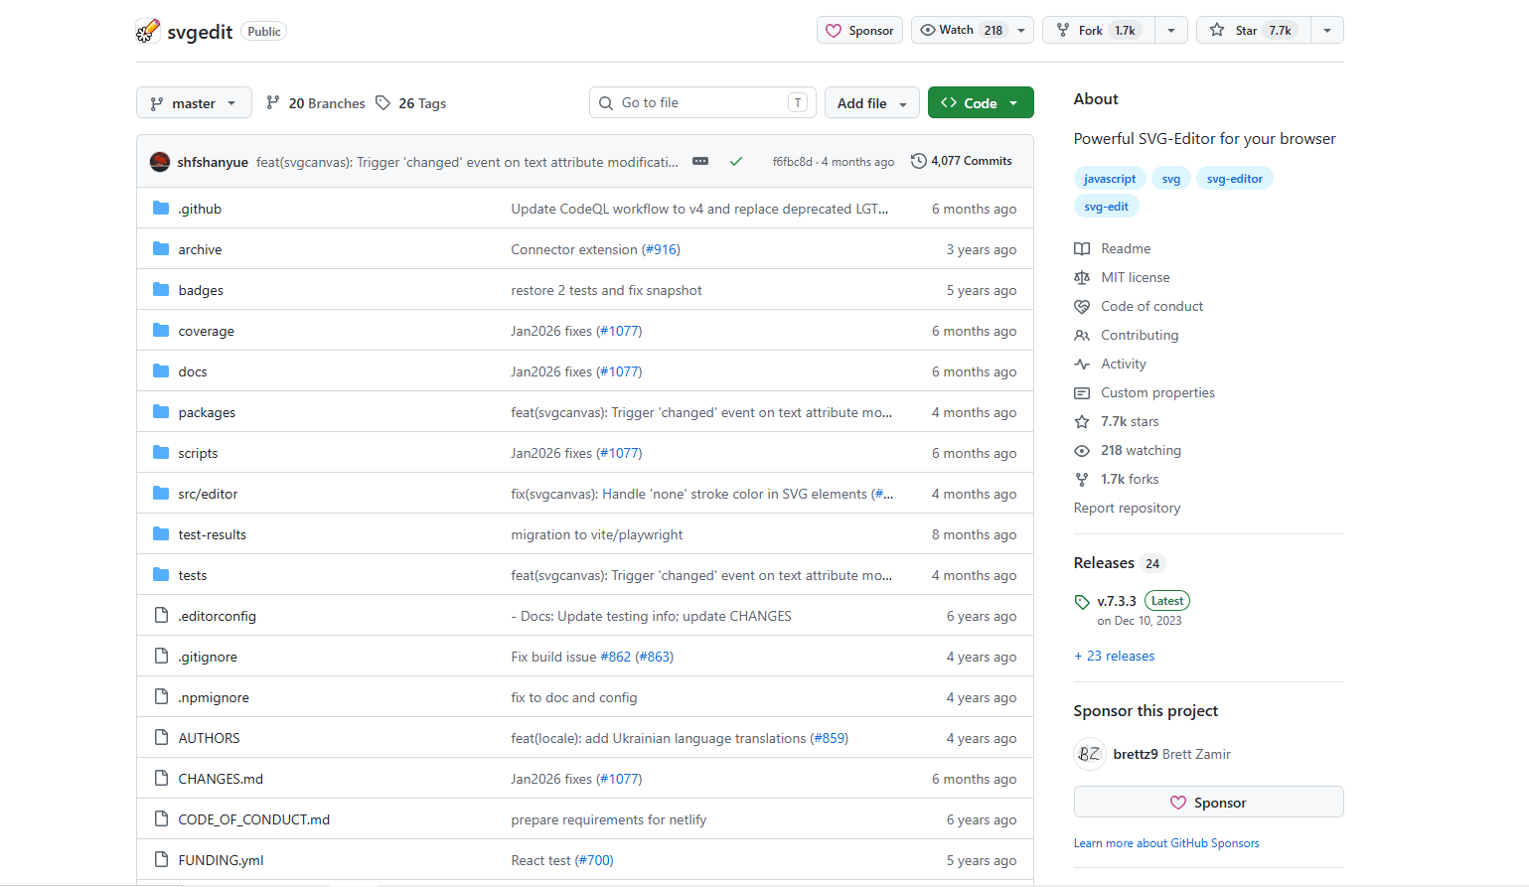This screenshot has width=1529, height=887.
Task: Focus the Go to file search field
Action: tap(702, 103)
